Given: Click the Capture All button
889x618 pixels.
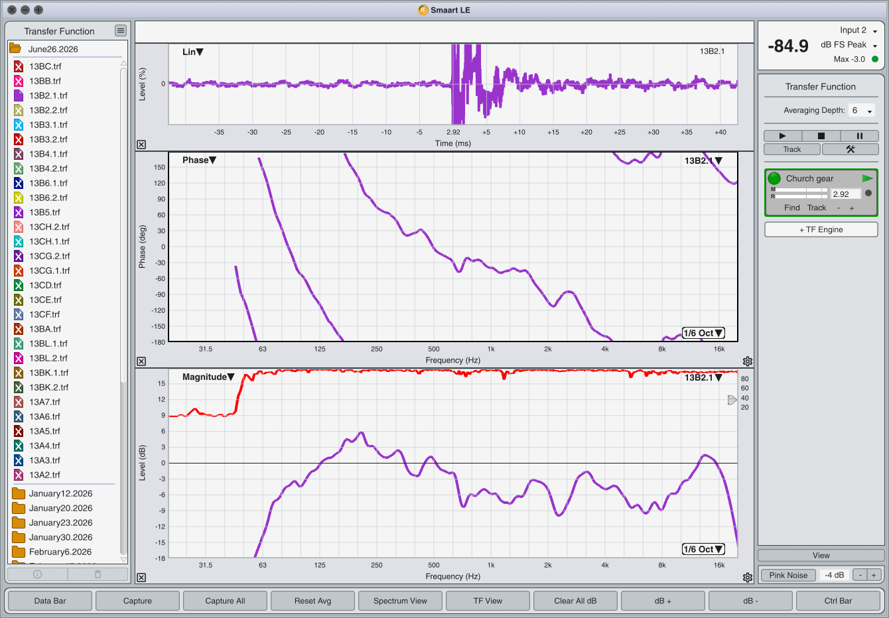Looking at the screenshot, I should coord(225,601).
